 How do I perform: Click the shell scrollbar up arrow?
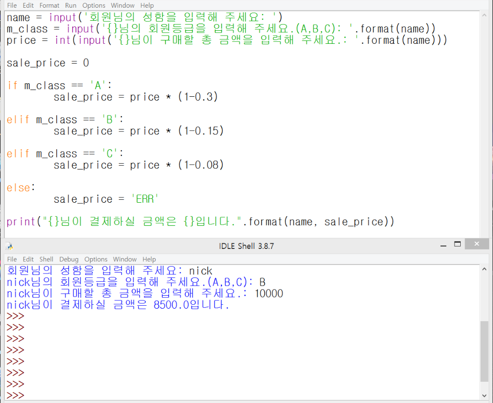[484, 269]
